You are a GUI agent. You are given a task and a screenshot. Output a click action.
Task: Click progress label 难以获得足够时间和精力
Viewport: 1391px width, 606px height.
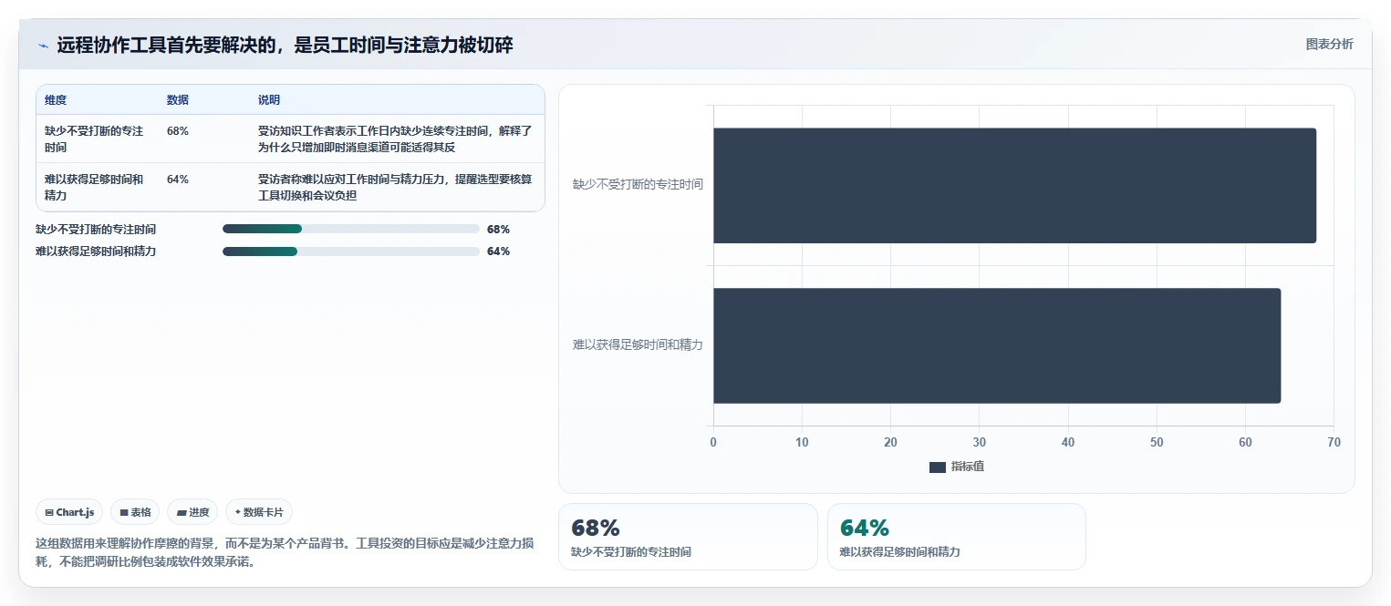coord(96,252)
